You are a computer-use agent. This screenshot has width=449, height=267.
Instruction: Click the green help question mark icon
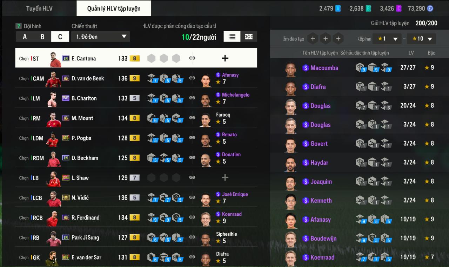click(19, 26)
